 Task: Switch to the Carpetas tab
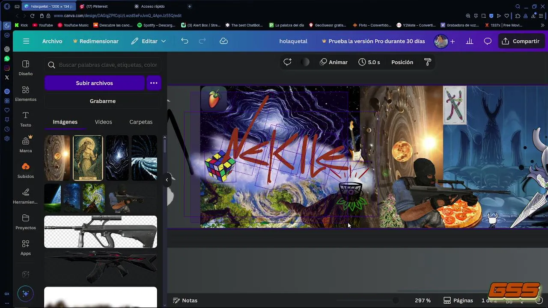pos(141,122)
